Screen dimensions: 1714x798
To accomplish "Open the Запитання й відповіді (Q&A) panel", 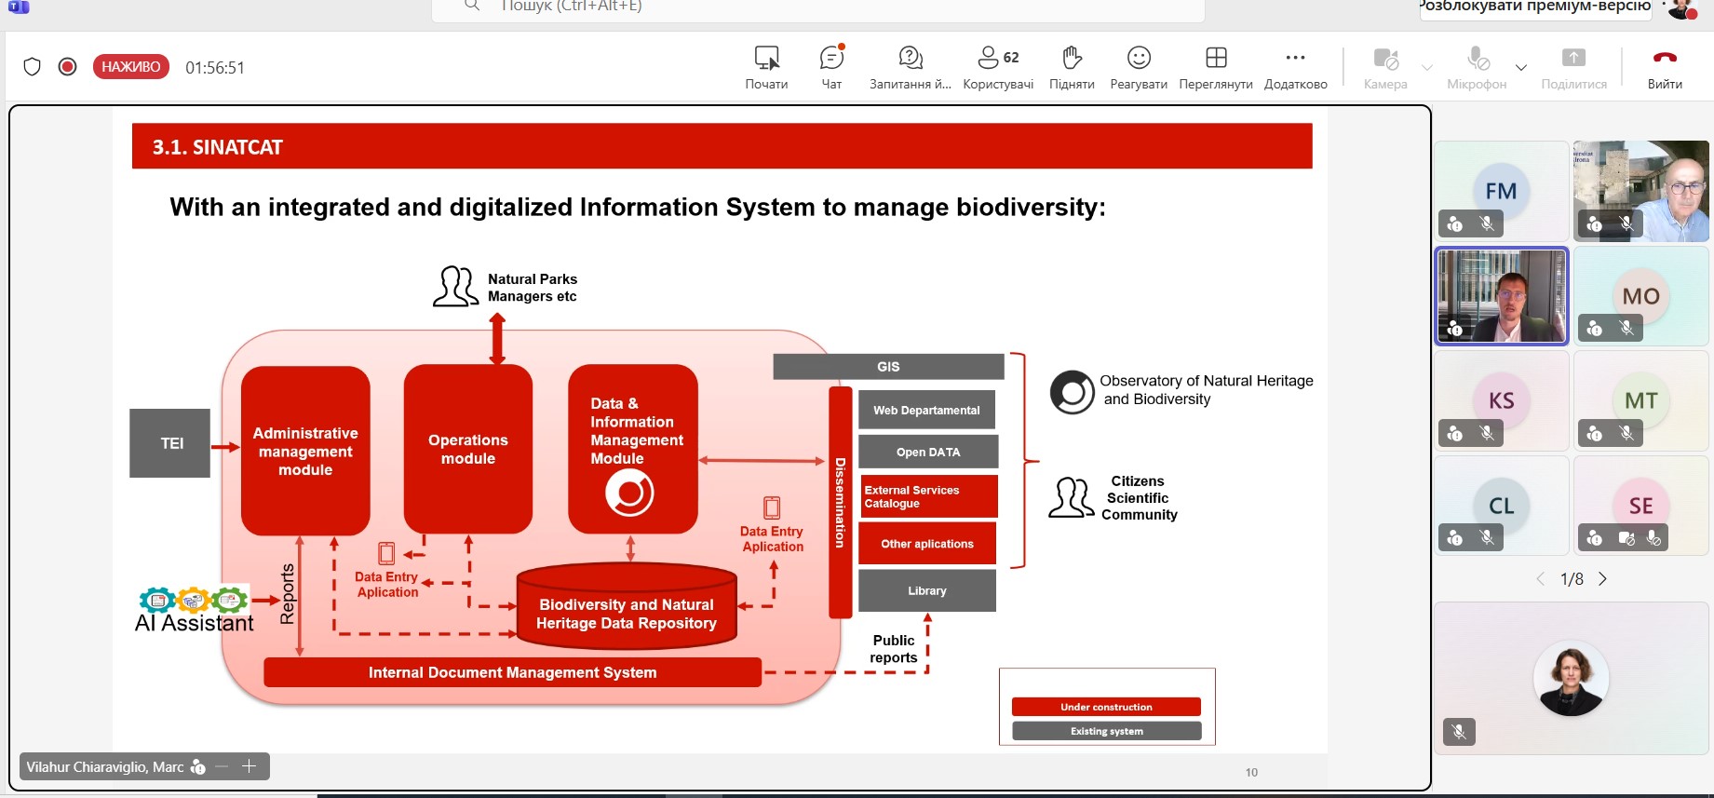I will click(910, 67).
